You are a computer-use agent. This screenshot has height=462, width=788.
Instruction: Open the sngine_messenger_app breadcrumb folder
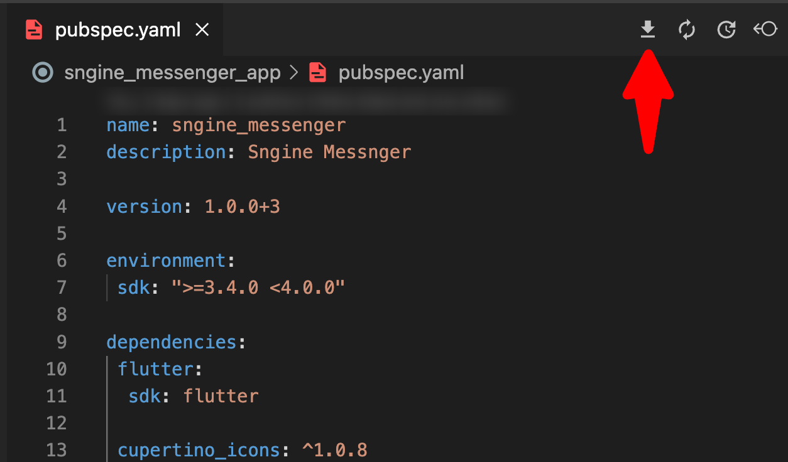click(x=172, y=73)
